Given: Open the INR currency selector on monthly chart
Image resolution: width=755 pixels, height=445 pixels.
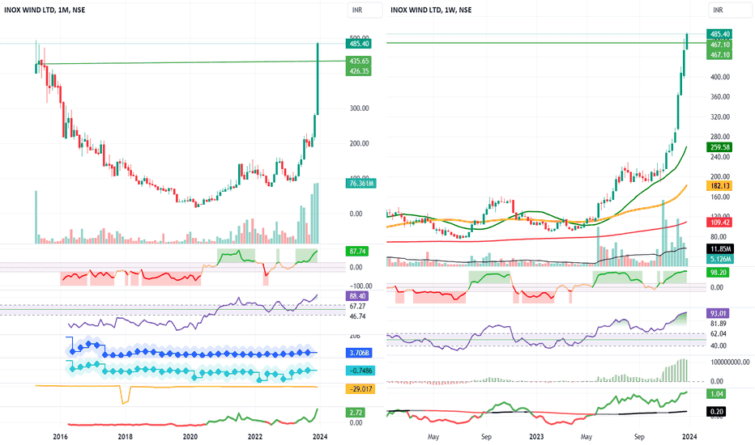Looking at the screenshot, I should (x=365, y=10).
